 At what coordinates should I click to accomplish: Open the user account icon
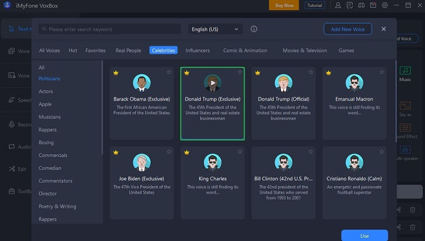[338, 5]
